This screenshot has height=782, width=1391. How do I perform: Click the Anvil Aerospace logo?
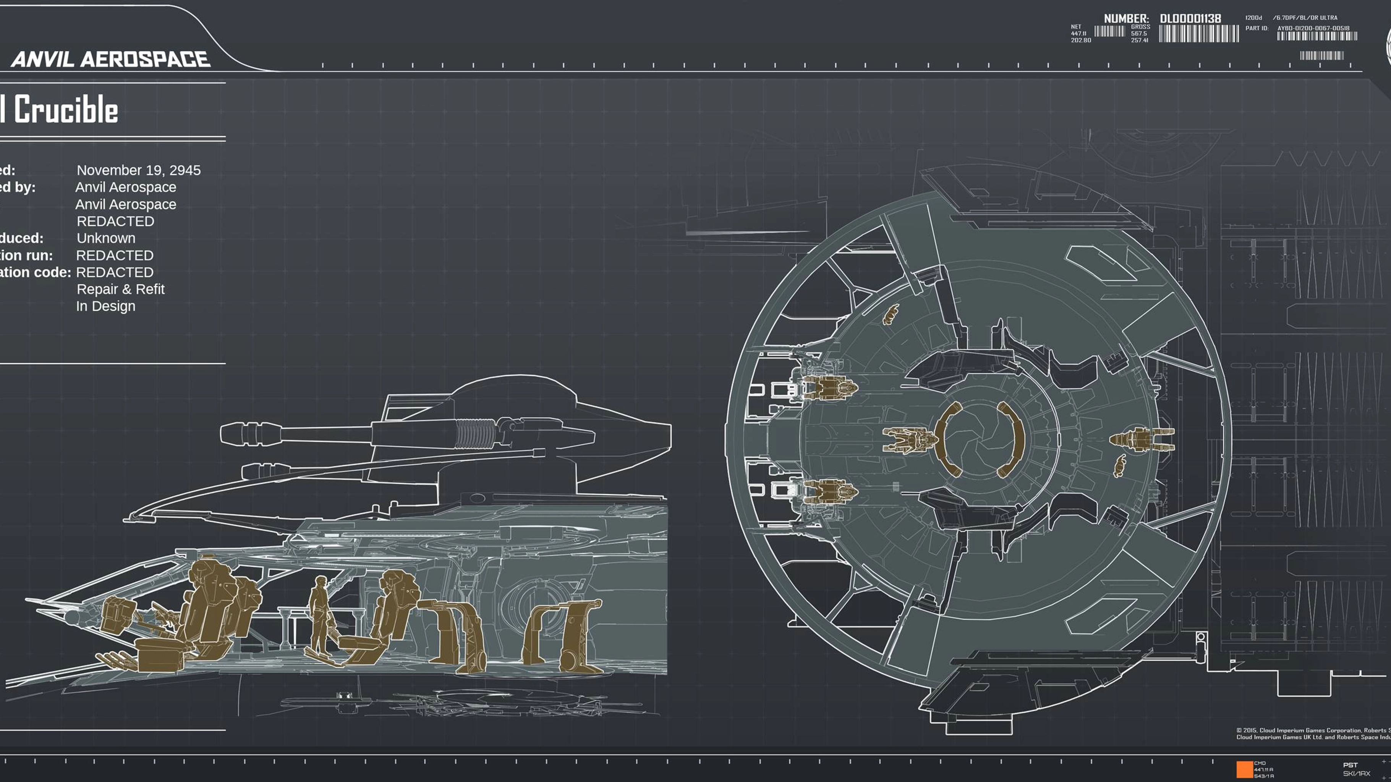click(x=111, y=59)
